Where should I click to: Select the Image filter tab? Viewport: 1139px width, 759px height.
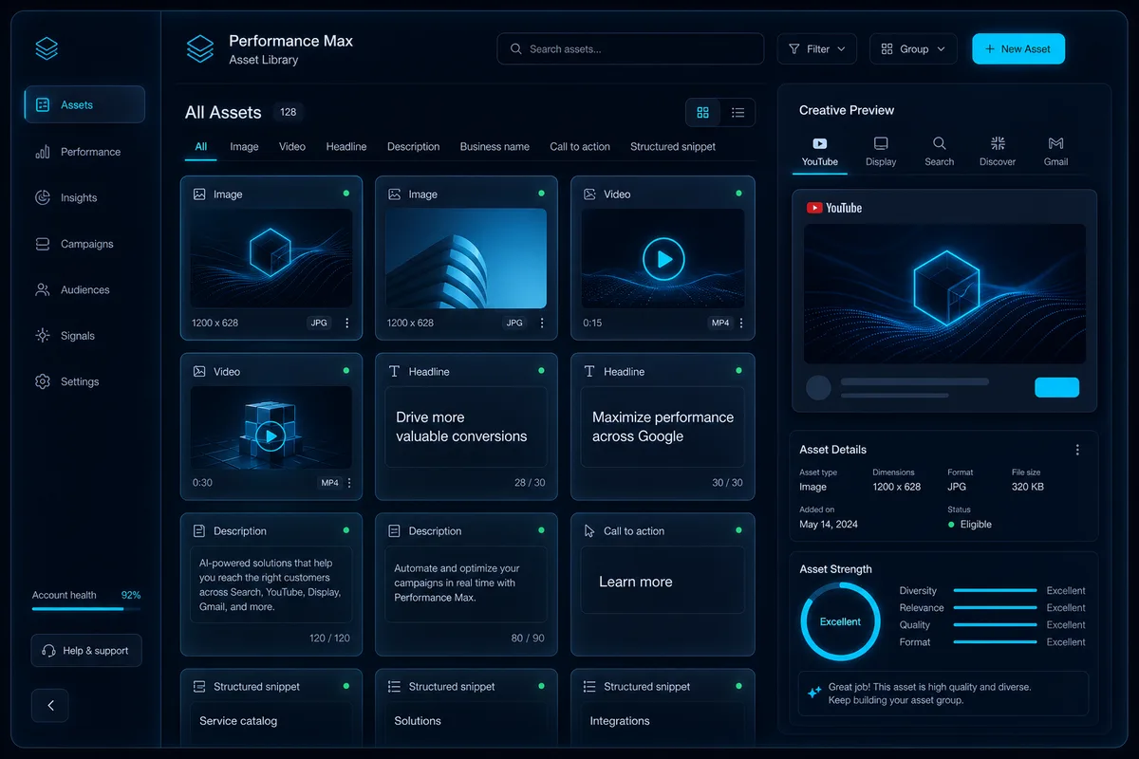(244, 146)
